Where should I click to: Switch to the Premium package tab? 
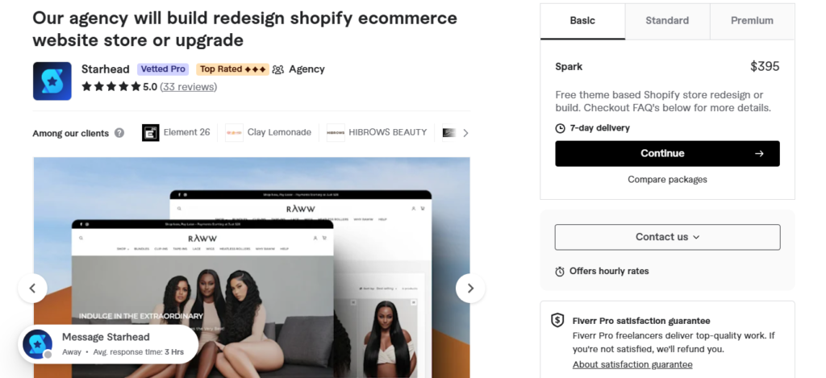pyautogui.click(x=753, y=21)
